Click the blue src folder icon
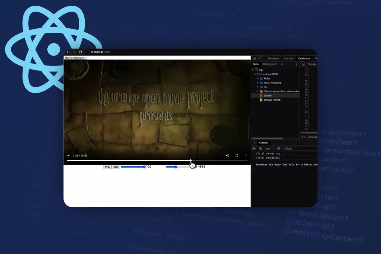 coord(261,87)
